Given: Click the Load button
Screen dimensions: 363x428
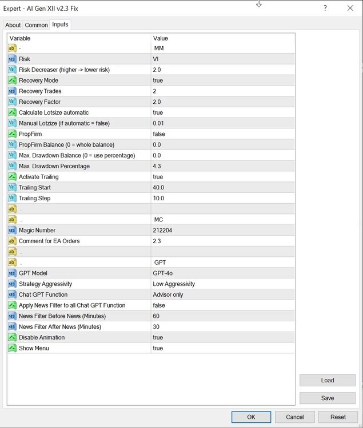Looking at the screenshot, I should [x=328, y=380].
